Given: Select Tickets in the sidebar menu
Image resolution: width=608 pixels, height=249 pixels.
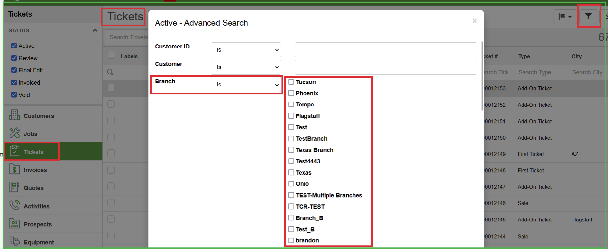Looking at the screenshot, I should [x=34, y=152].
